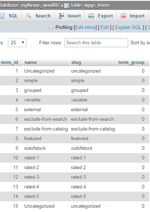Viewport: 150px width, 212px height.
Task: Click the name cell 'featured'
Action: coord(33,138)
